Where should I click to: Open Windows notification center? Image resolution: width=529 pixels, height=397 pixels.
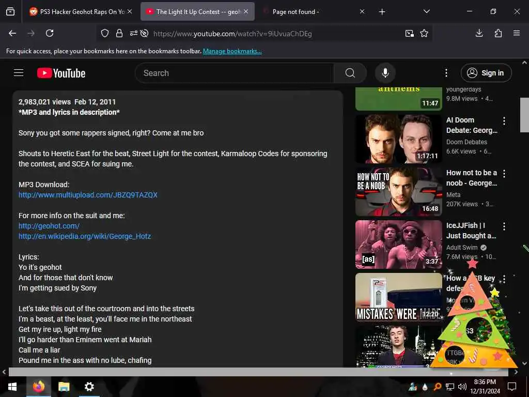[x=512, y=387]
